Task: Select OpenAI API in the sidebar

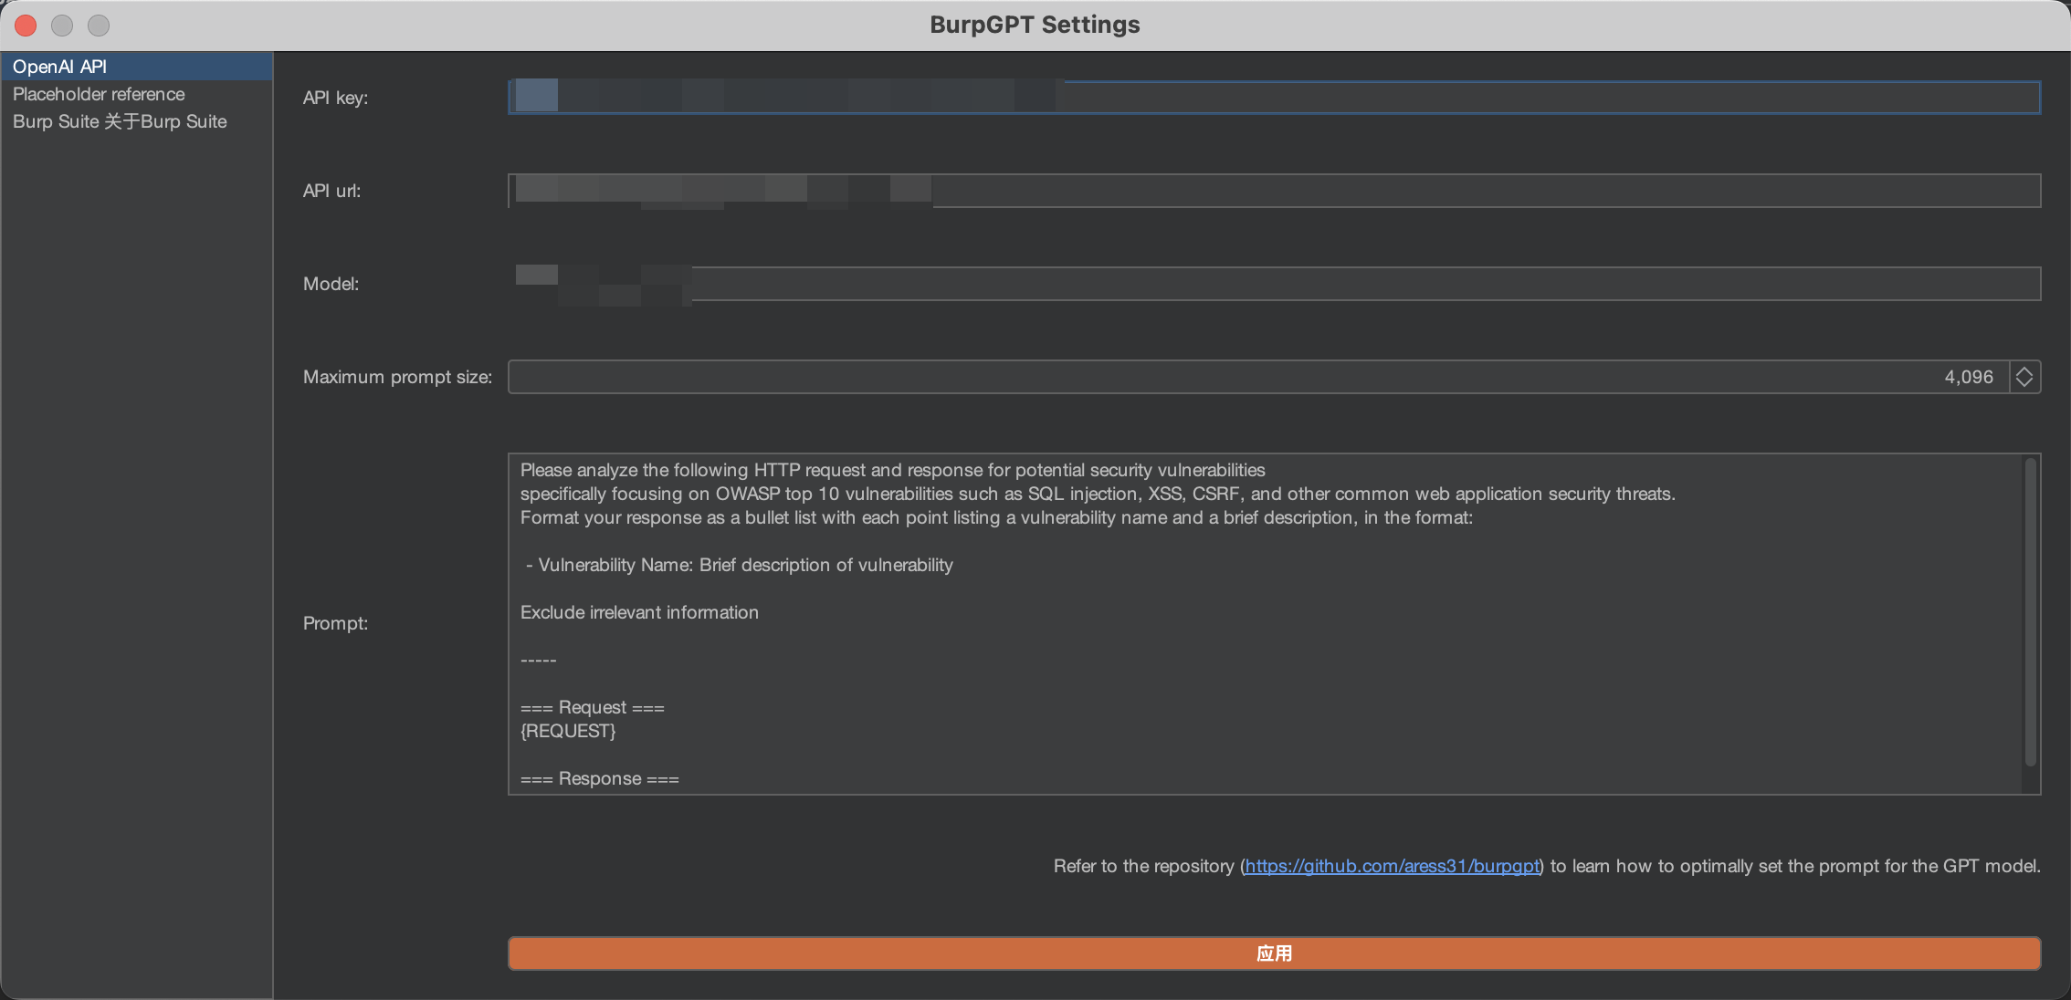Action: pos(137,67)
